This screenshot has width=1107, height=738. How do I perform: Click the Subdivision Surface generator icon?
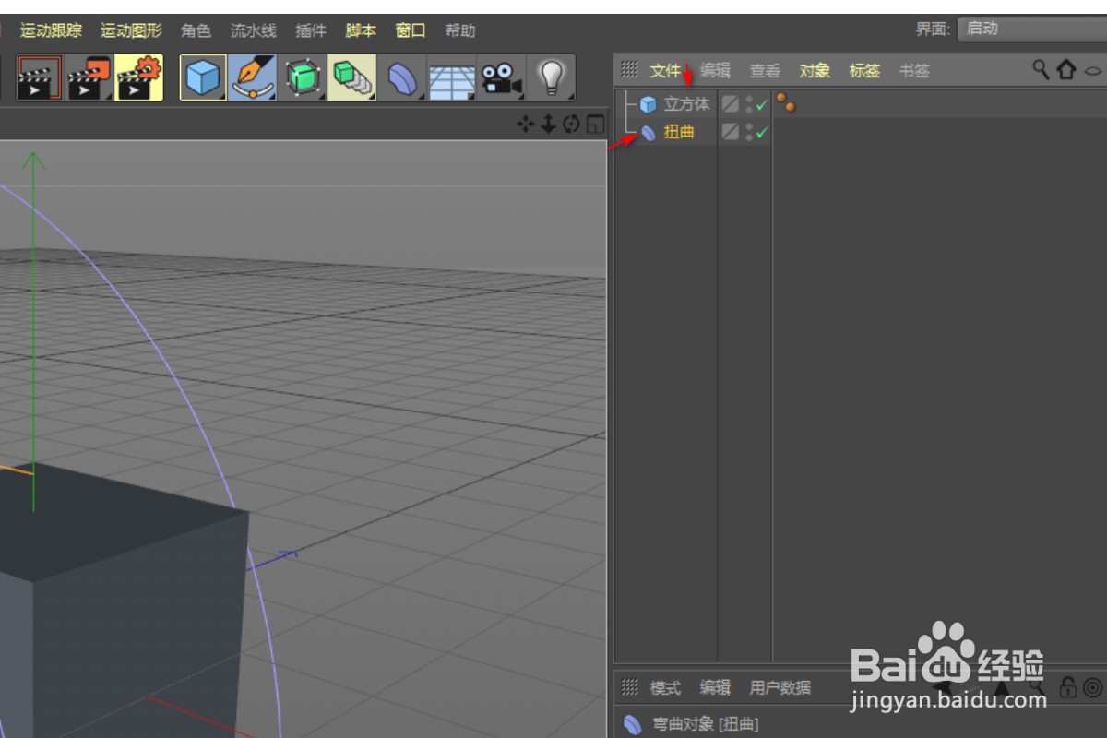coord(302,77)
